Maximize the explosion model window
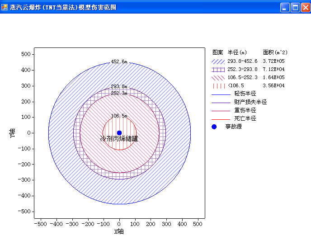 pyautogui.click(x=295, y=8)
